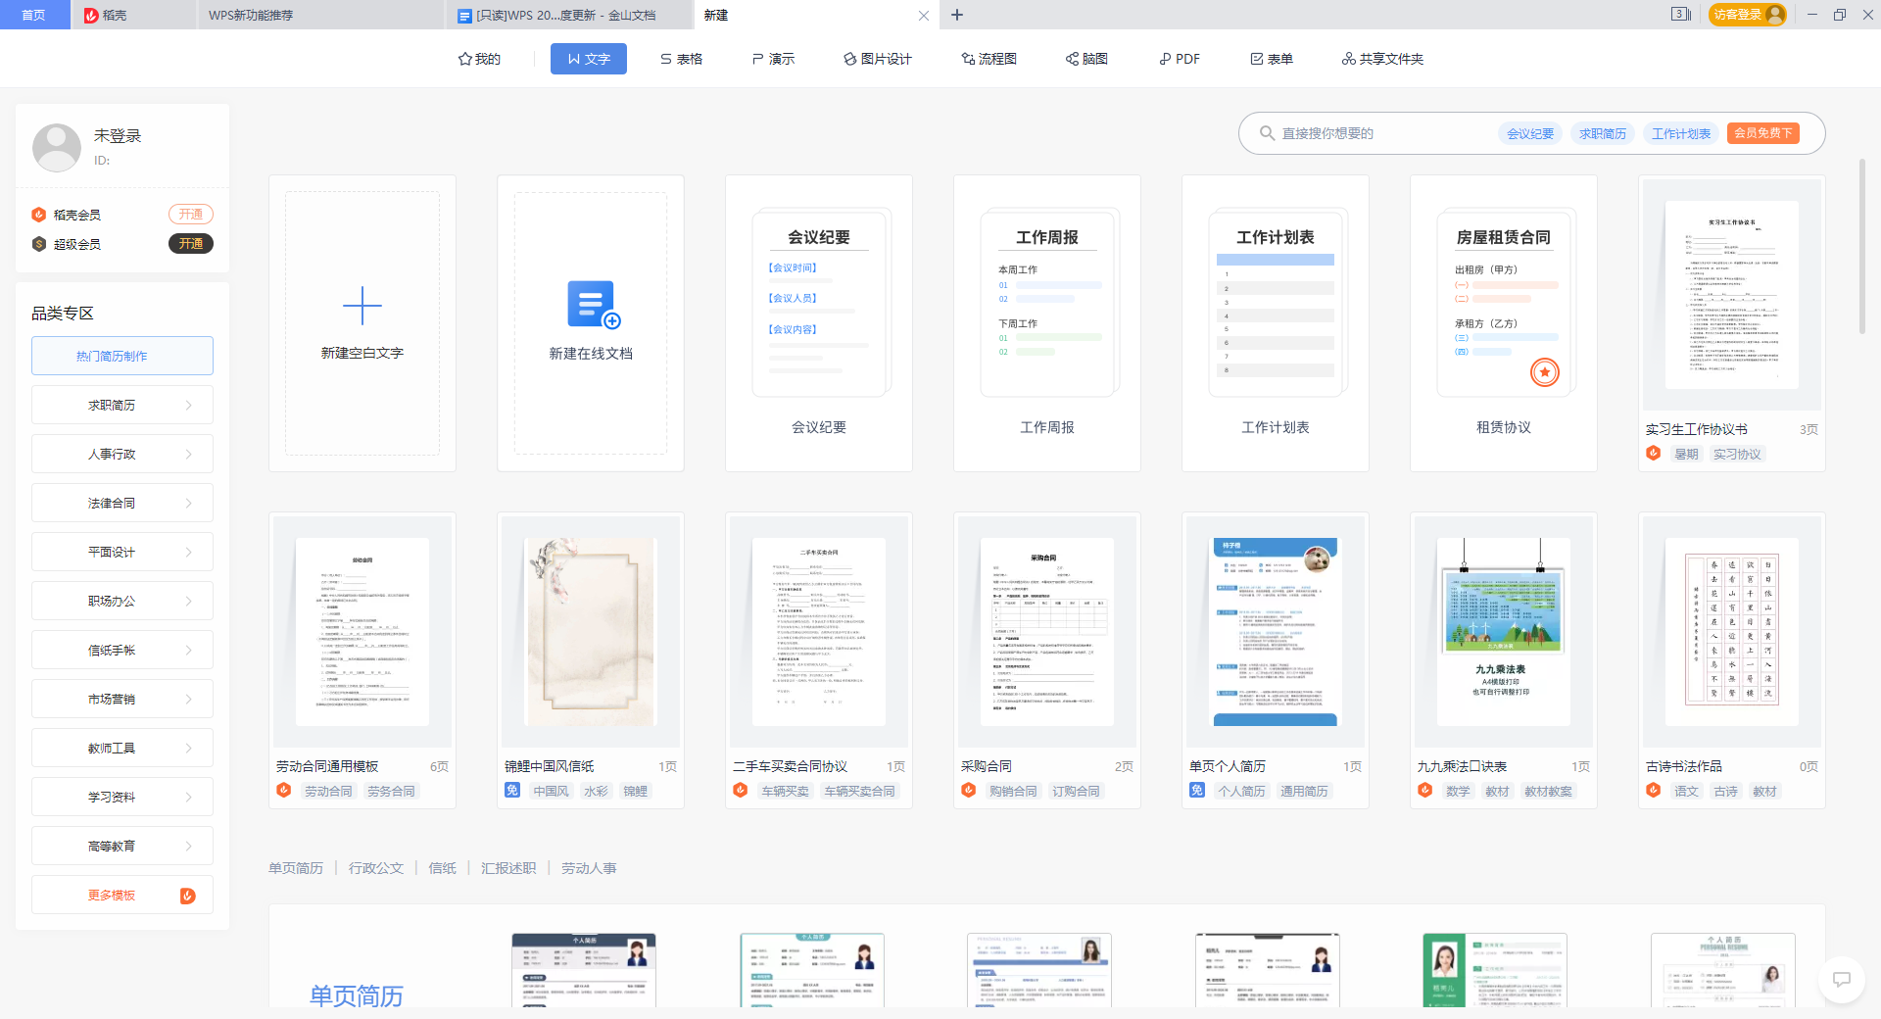Switch to the 首页 tab
Screen dimensions: 1881x1019
point(34,15)
